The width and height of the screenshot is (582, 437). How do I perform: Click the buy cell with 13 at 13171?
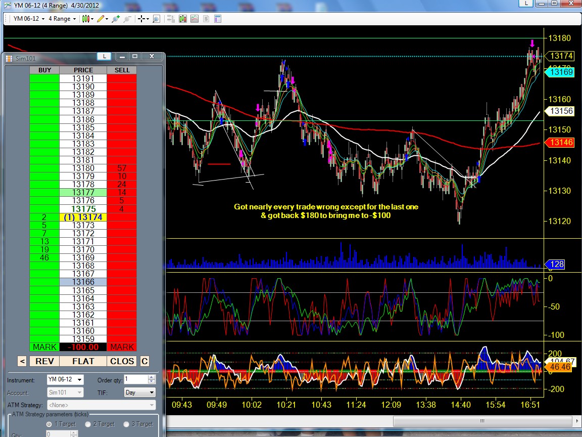point(44,242)
